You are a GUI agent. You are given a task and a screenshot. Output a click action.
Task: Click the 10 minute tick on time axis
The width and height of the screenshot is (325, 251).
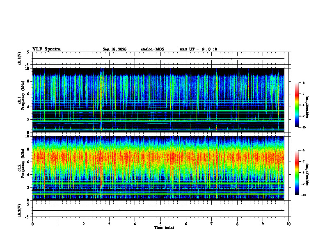tap(288, 224)
